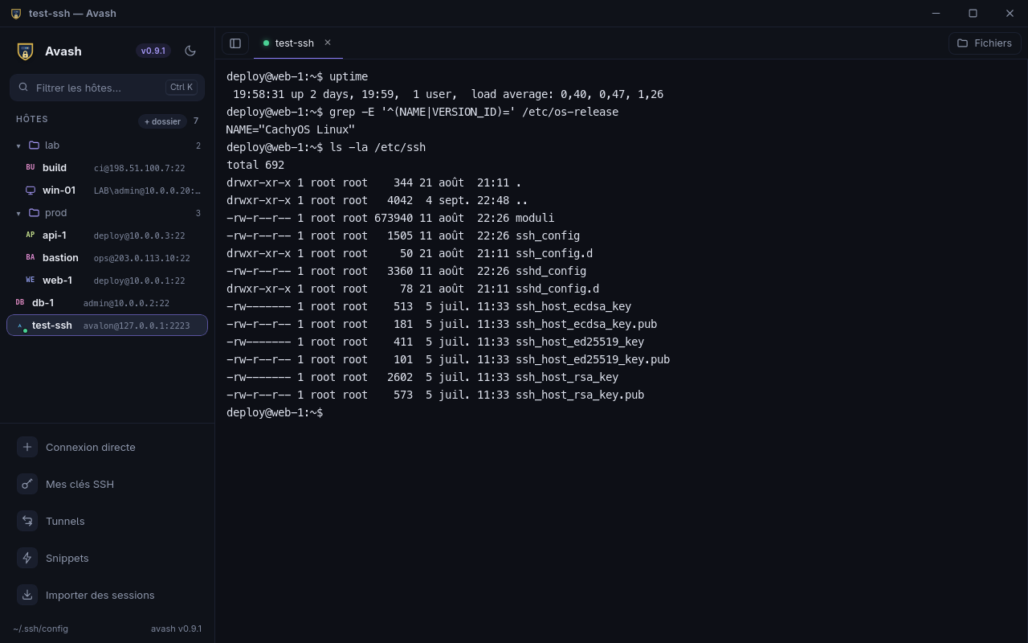Add a new dossier
The height and width of the screenshot is (643, 1028).
tap(162, 121)
